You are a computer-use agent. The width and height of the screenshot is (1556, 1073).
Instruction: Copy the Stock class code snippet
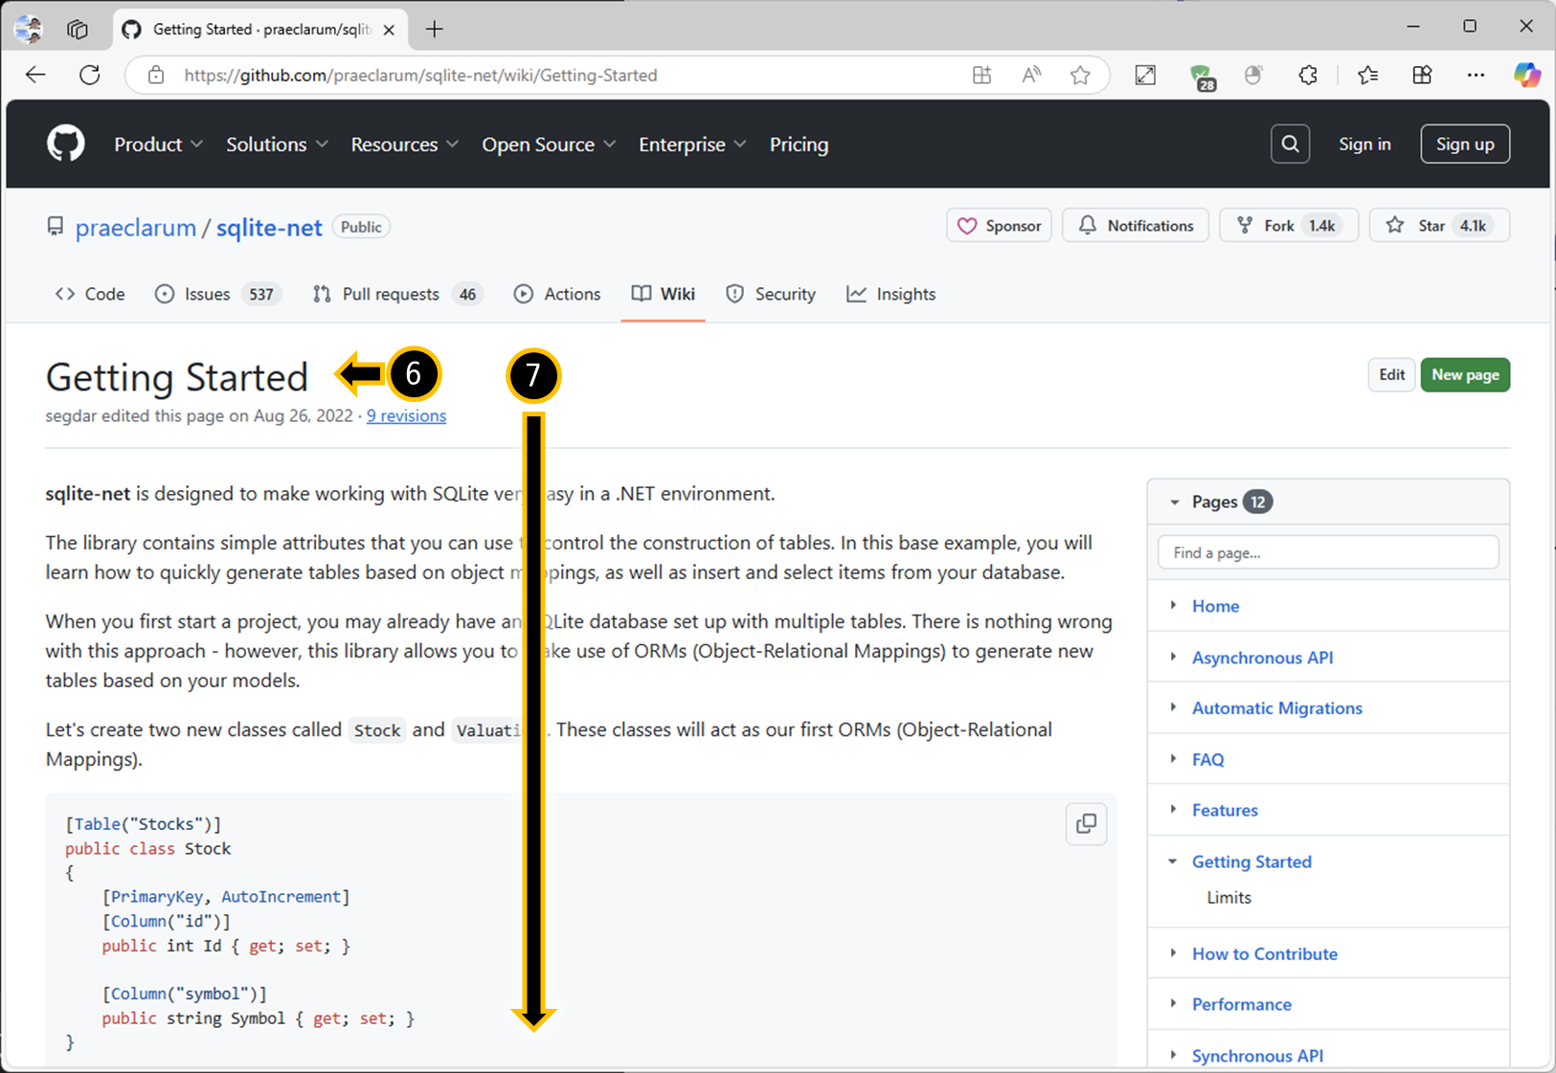pyautogui.click(x=1086, y=824)
